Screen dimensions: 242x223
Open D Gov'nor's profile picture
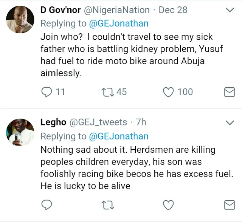[x=20, y=20]
